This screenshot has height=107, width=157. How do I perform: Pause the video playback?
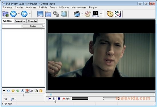[54, 99]
